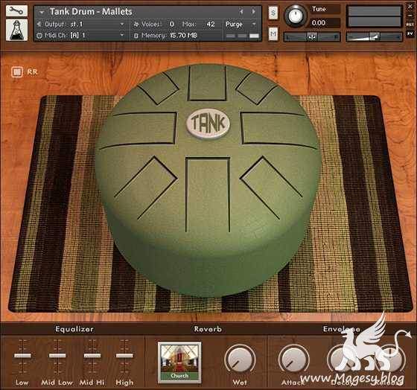Viewport: 417px width, 390px height.
Task: Click the reverb Wet knob
Action: click(240, 360)
